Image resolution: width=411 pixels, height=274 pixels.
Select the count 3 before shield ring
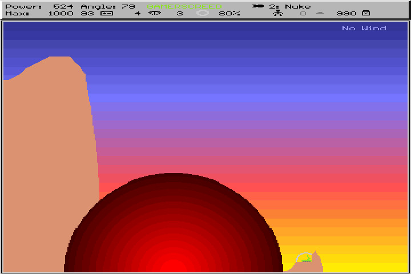coord(180,13)
